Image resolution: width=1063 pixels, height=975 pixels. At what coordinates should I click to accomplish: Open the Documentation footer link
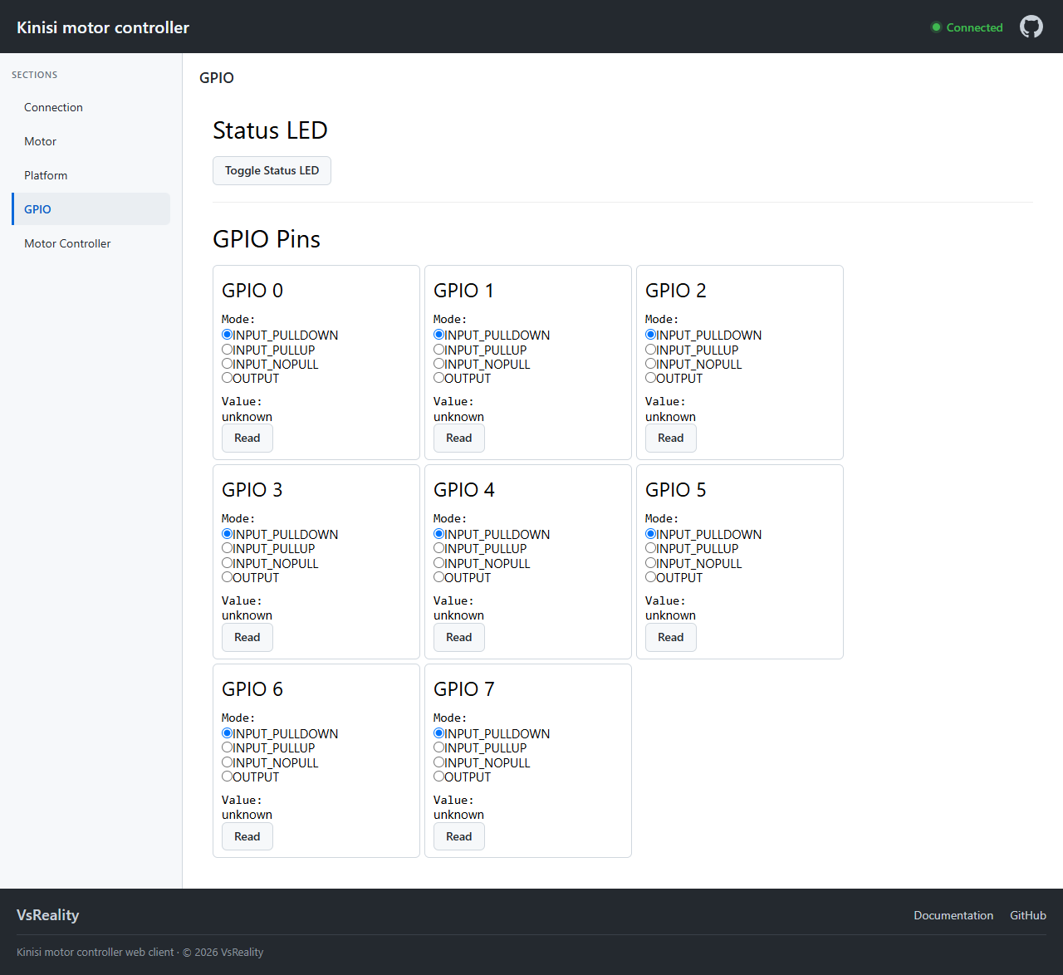point(953,915)
